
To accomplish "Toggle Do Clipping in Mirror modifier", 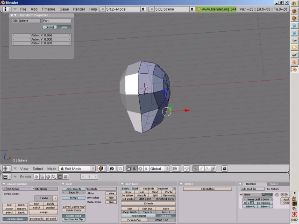I will point(263,203).
